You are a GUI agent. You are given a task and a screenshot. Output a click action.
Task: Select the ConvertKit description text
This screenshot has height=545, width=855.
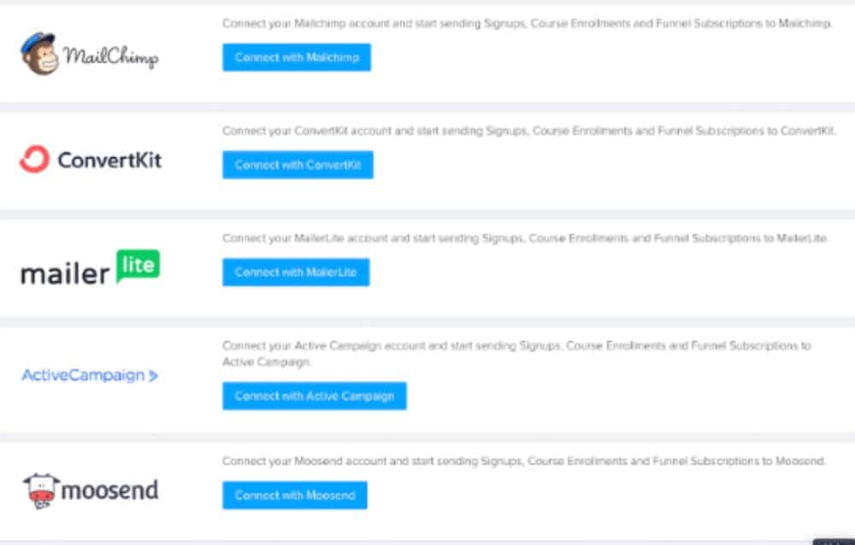pyautogui.click(x=529, y=131)
